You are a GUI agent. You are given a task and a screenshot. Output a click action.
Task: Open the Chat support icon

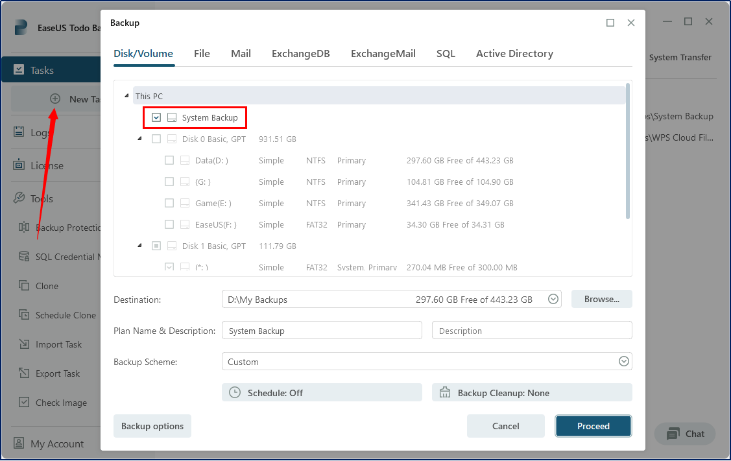(673, 434)
